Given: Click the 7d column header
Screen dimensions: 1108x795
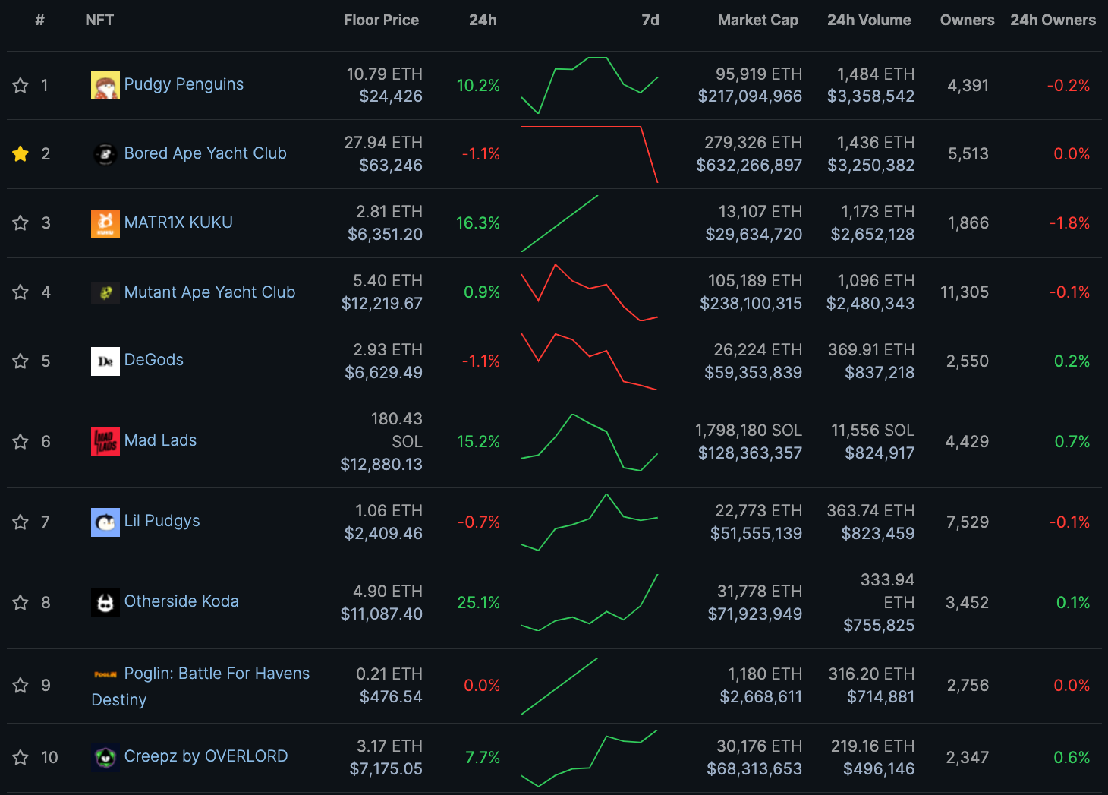Looking at the screenshot, I should coord(650,20).
